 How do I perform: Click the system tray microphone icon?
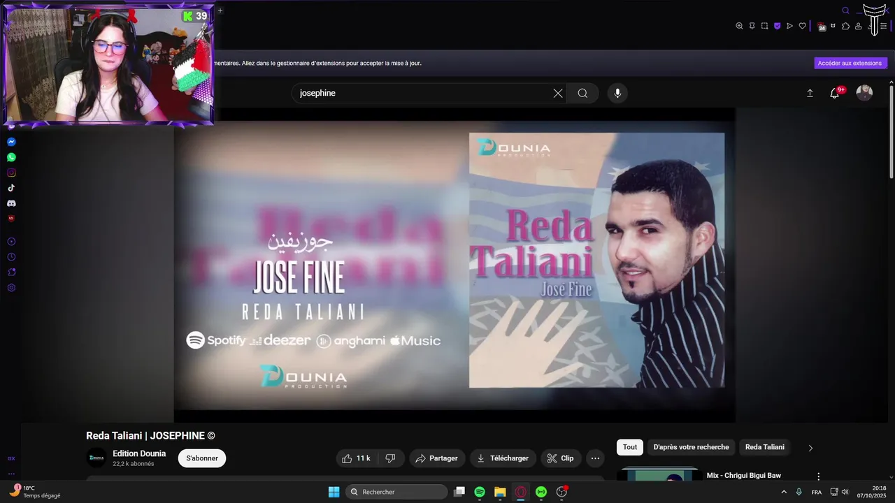click(799, 492)
